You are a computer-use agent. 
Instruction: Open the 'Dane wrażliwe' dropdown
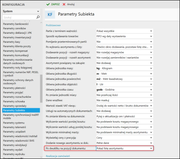(x=124, y=100)
